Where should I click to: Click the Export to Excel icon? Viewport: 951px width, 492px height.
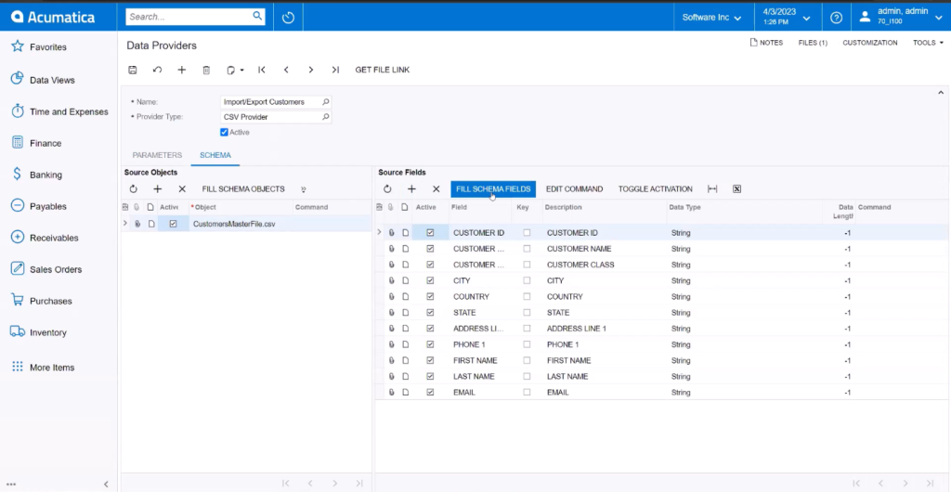pyautogui.click(x=736, y=189)
